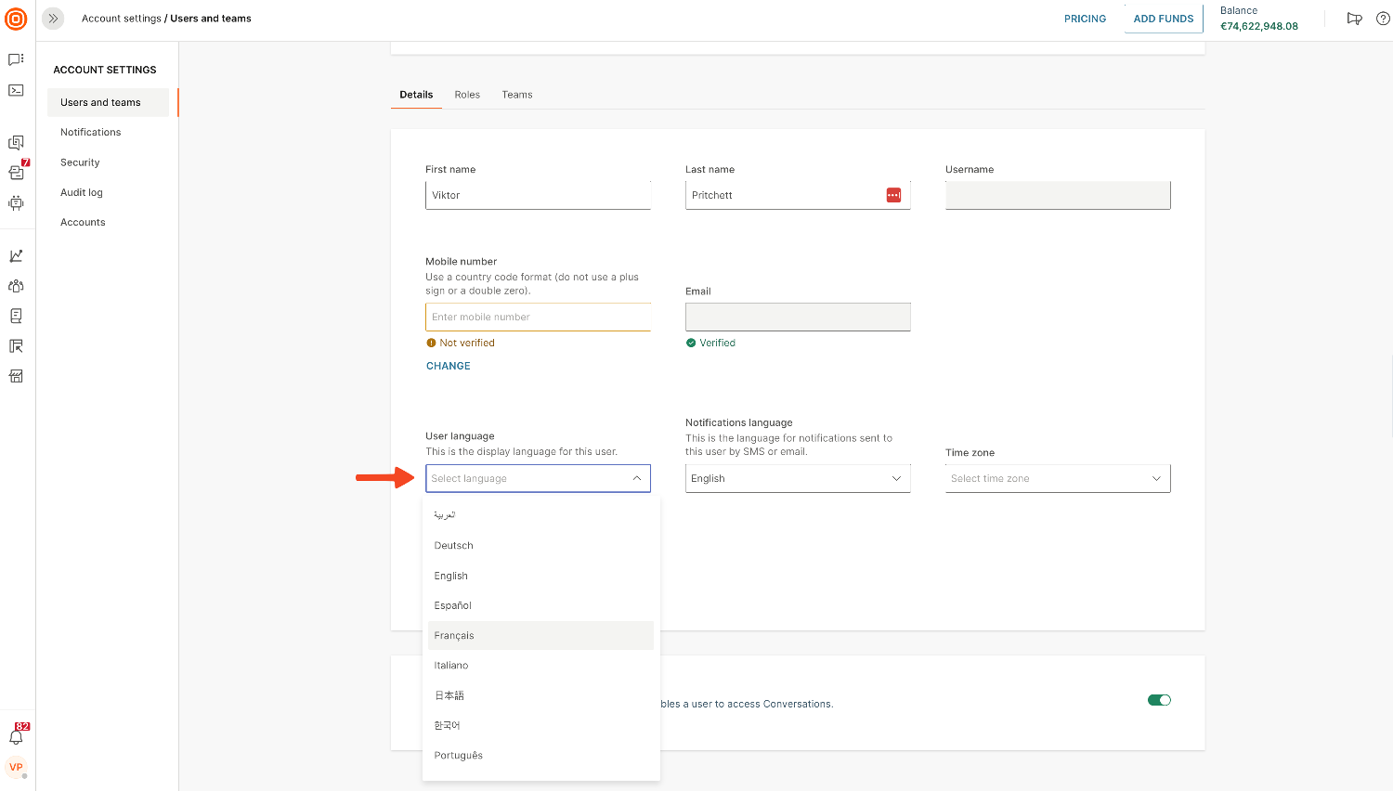The height and width of the screenshot is (791, 1393).
Task: Open the chat bubble icon in sidebar
Action: pyautogui.click(x=16, y=59)
